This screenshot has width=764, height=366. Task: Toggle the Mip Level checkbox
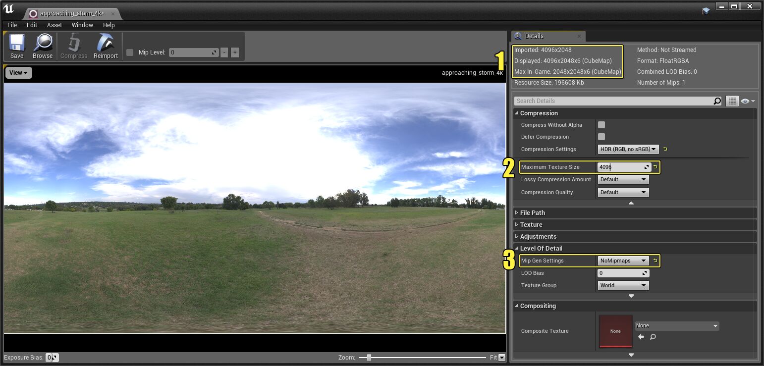pyautogui.click(x=130, y=52)
